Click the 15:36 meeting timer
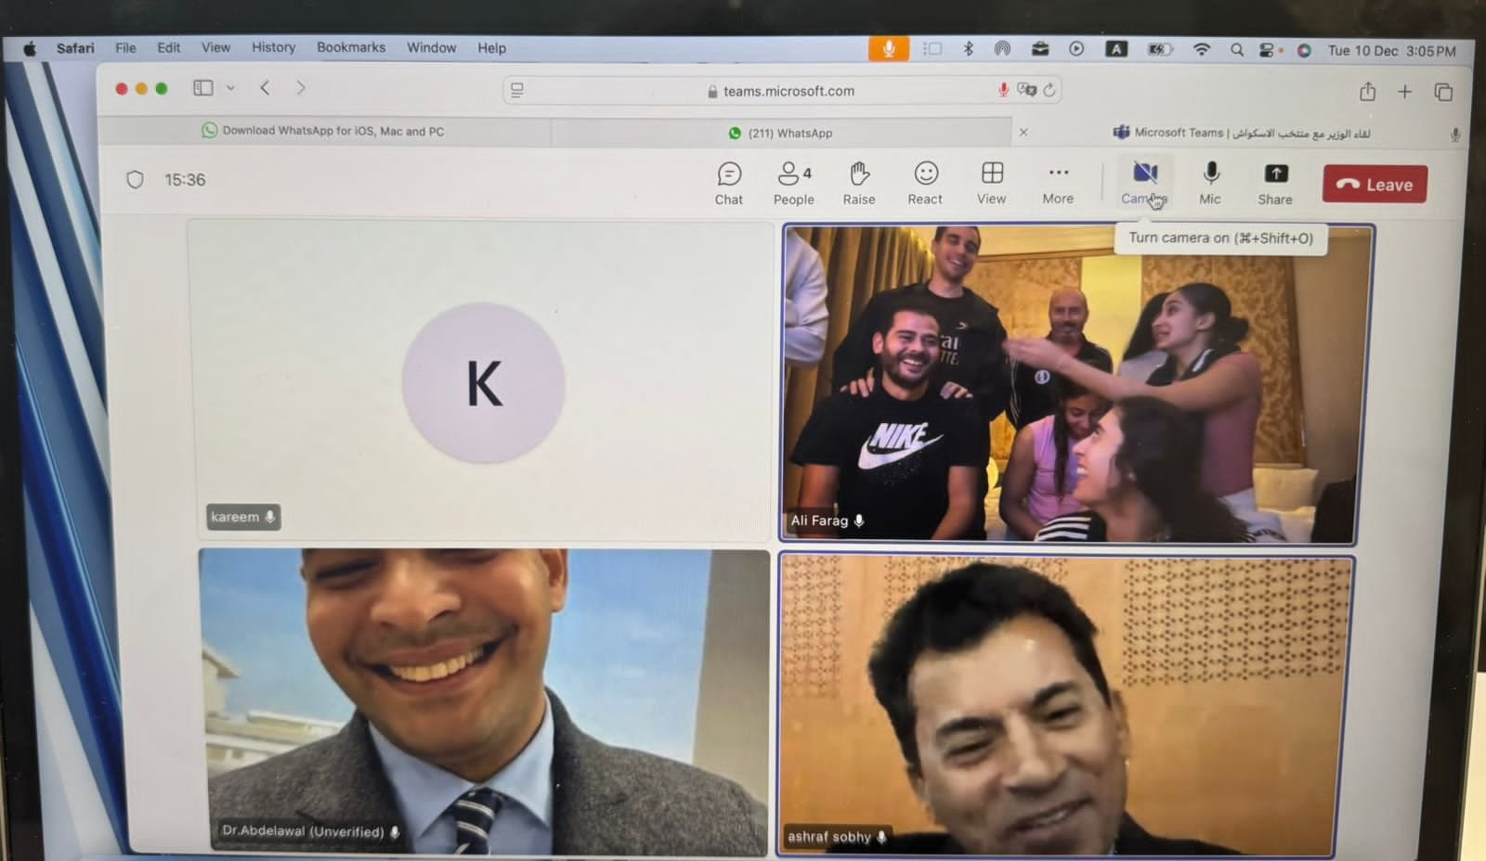Screen dimensions: 1486x861 click(x=185, y=180)
